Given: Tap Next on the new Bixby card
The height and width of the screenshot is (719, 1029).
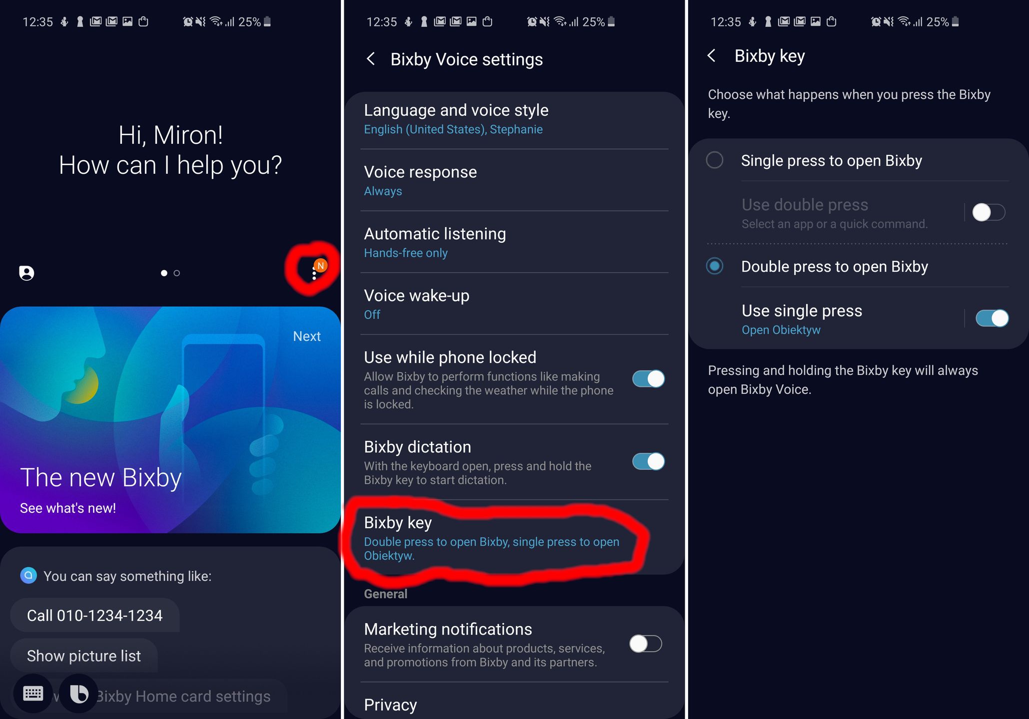Looking at the screenshot, I should tap(307, 336).
